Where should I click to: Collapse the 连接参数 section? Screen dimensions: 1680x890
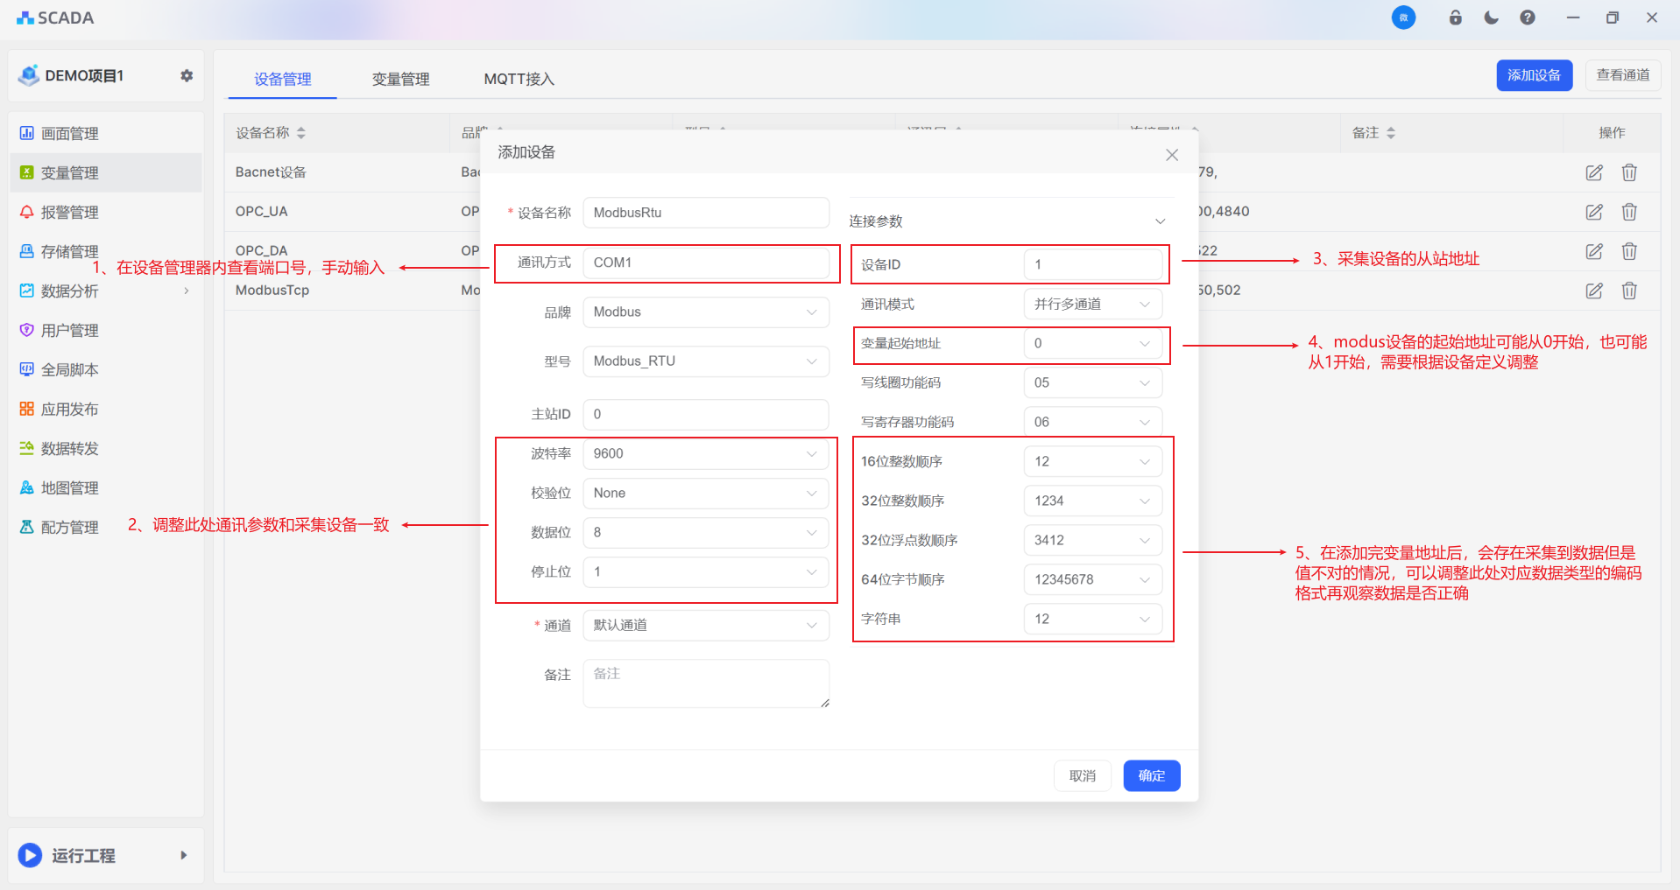point(1160,221)
